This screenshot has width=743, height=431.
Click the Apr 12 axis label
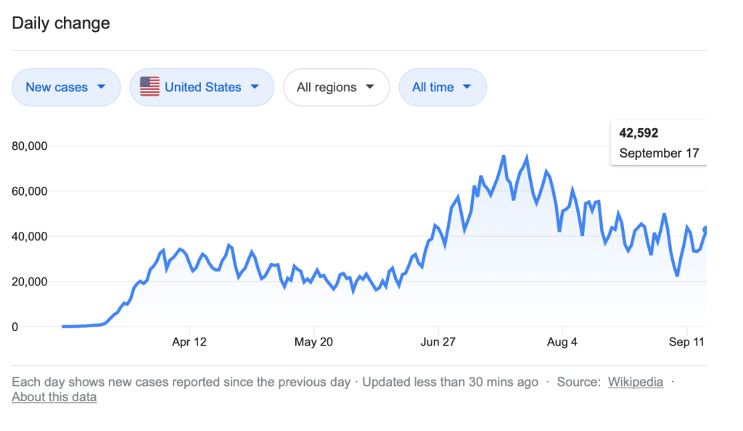pos(189,342)
